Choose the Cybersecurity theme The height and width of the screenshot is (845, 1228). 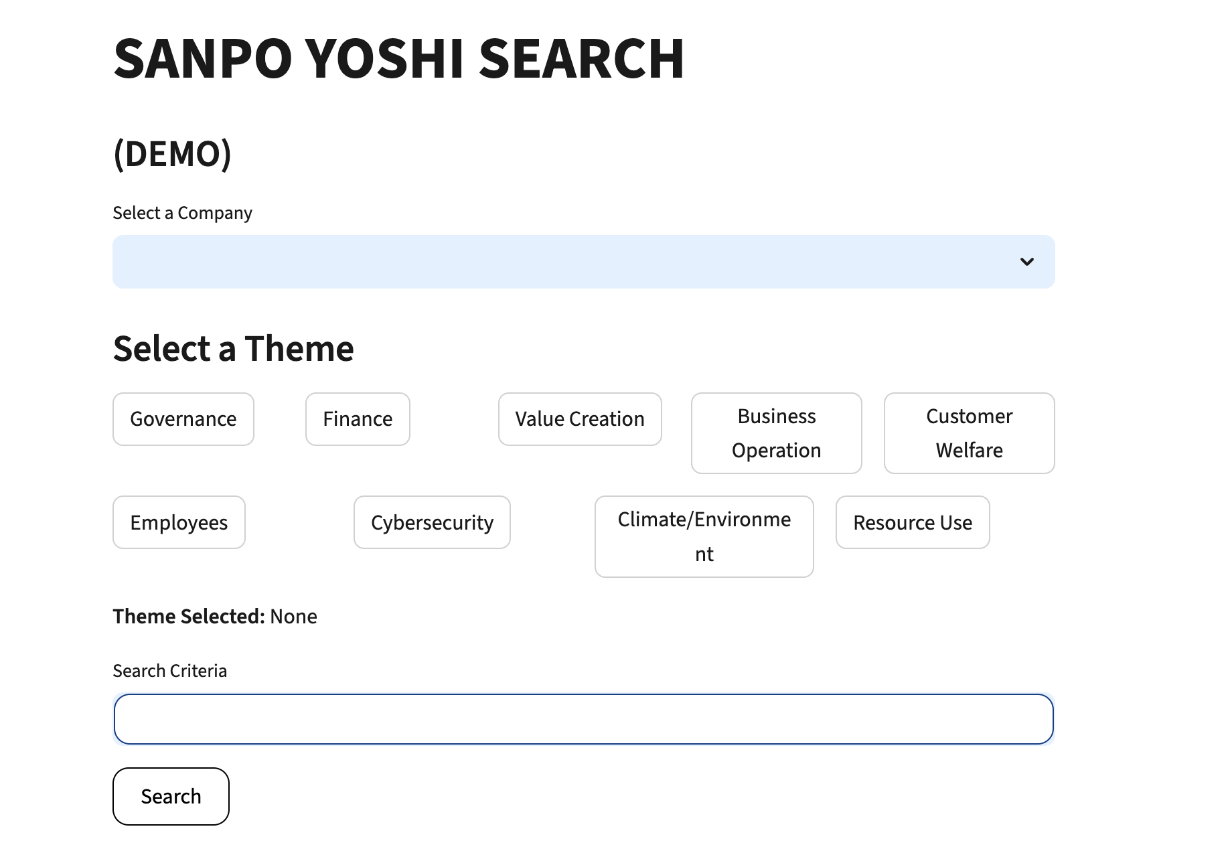[x=432, y=522]
